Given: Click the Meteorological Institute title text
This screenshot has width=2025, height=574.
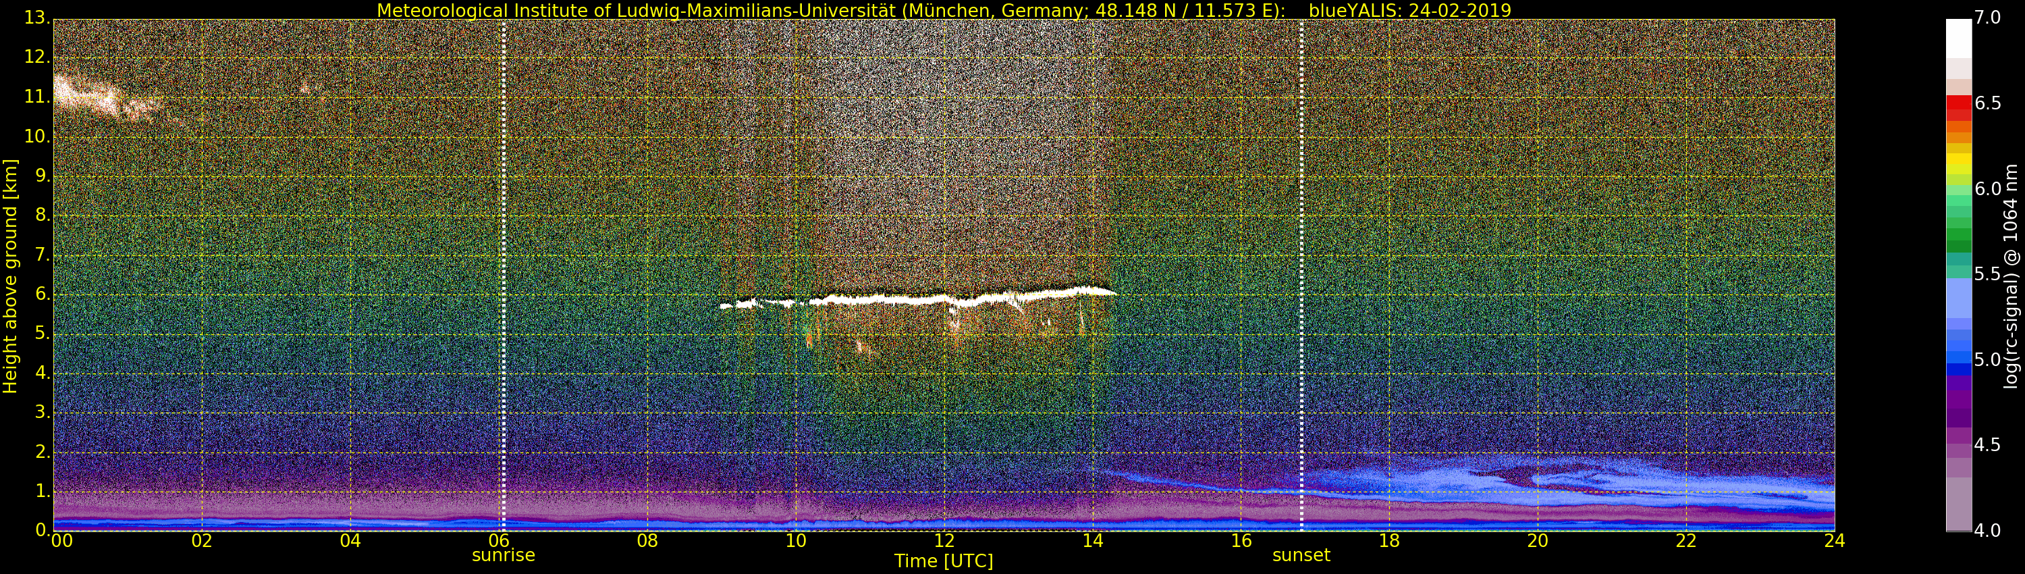Looking at the screenshot, I should (x=832, y=10).
